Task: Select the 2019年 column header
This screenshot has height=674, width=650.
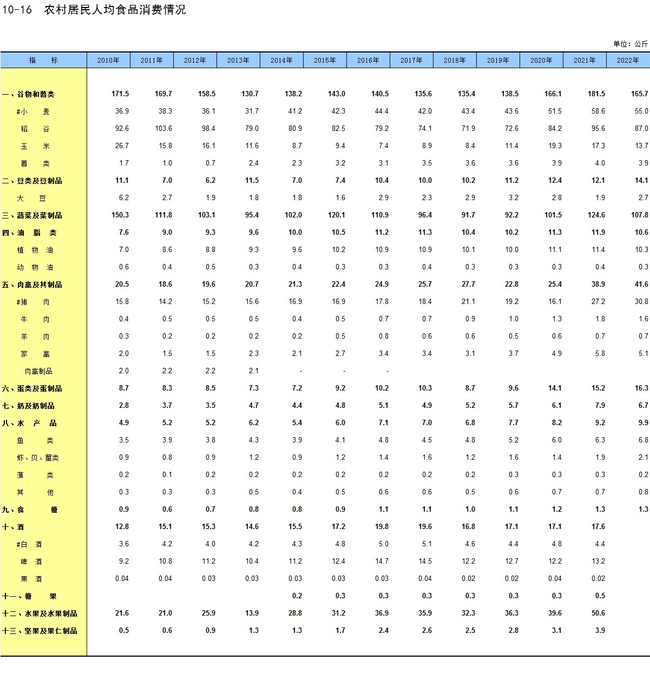Action: (498, 60)
